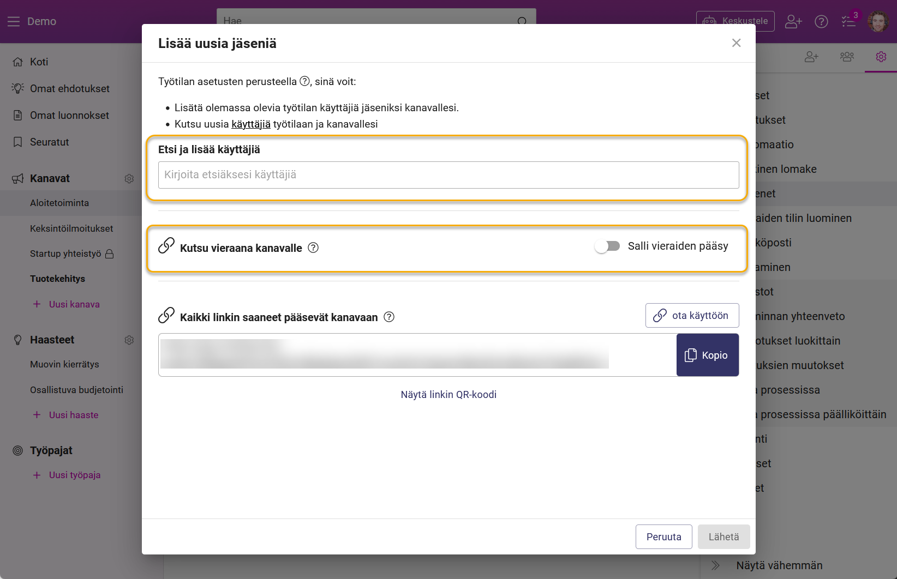Switch to the settings gear tab

pos(881,57)
